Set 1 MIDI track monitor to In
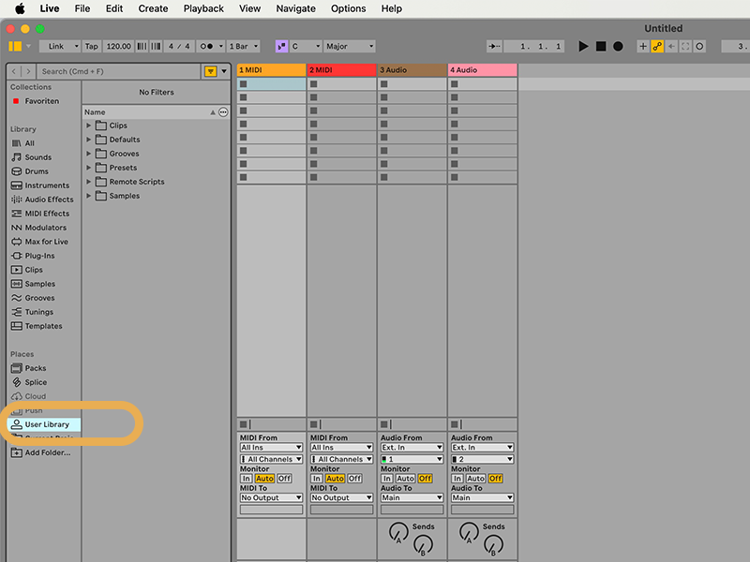This screenshot has width=750, height=562. [x=247, y=479]
